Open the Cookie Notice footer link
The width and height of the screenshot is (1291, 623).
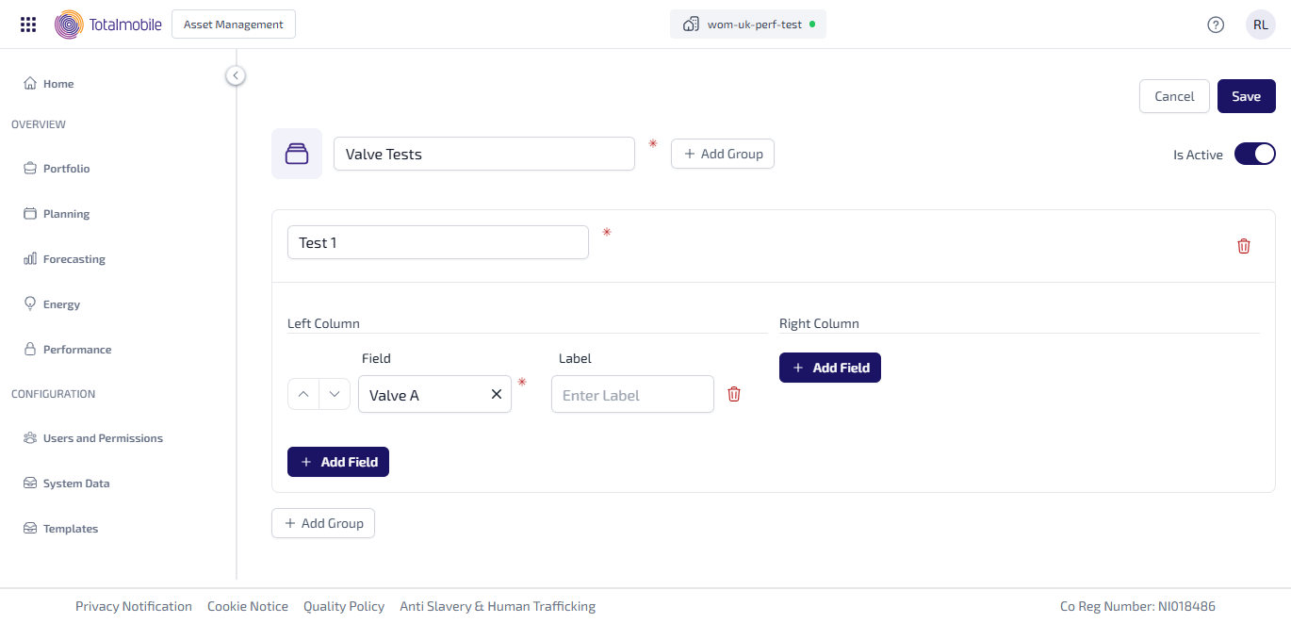click(x=248, y=606)
